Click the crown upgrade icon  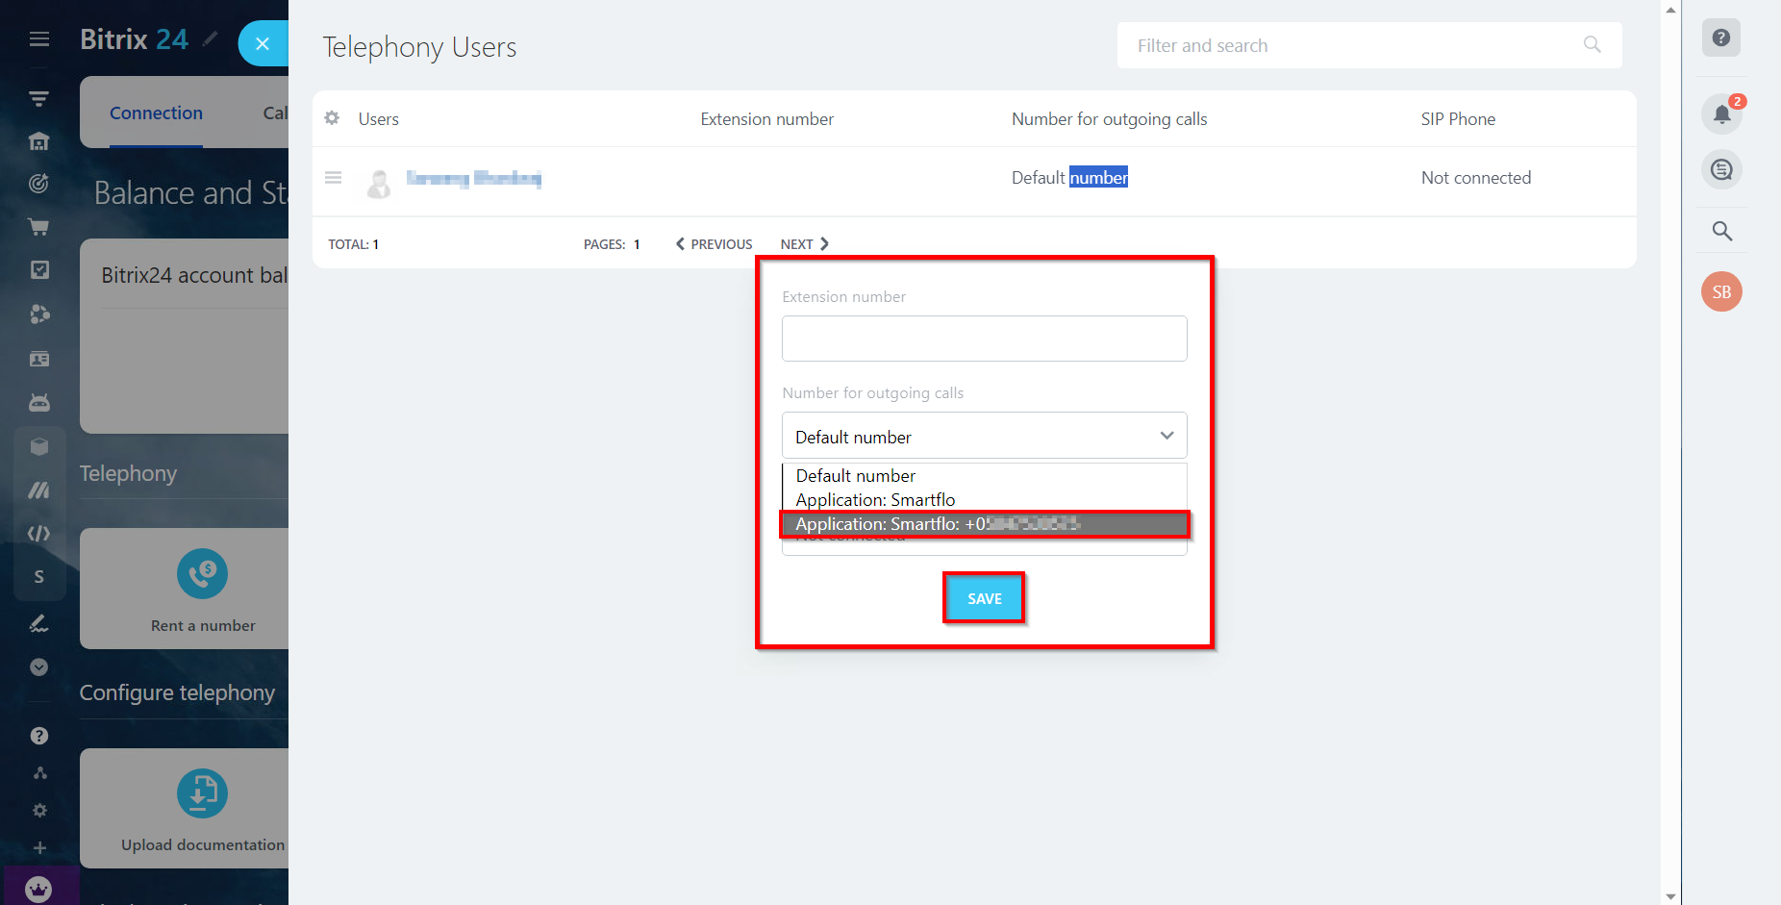tap(39, 889)
